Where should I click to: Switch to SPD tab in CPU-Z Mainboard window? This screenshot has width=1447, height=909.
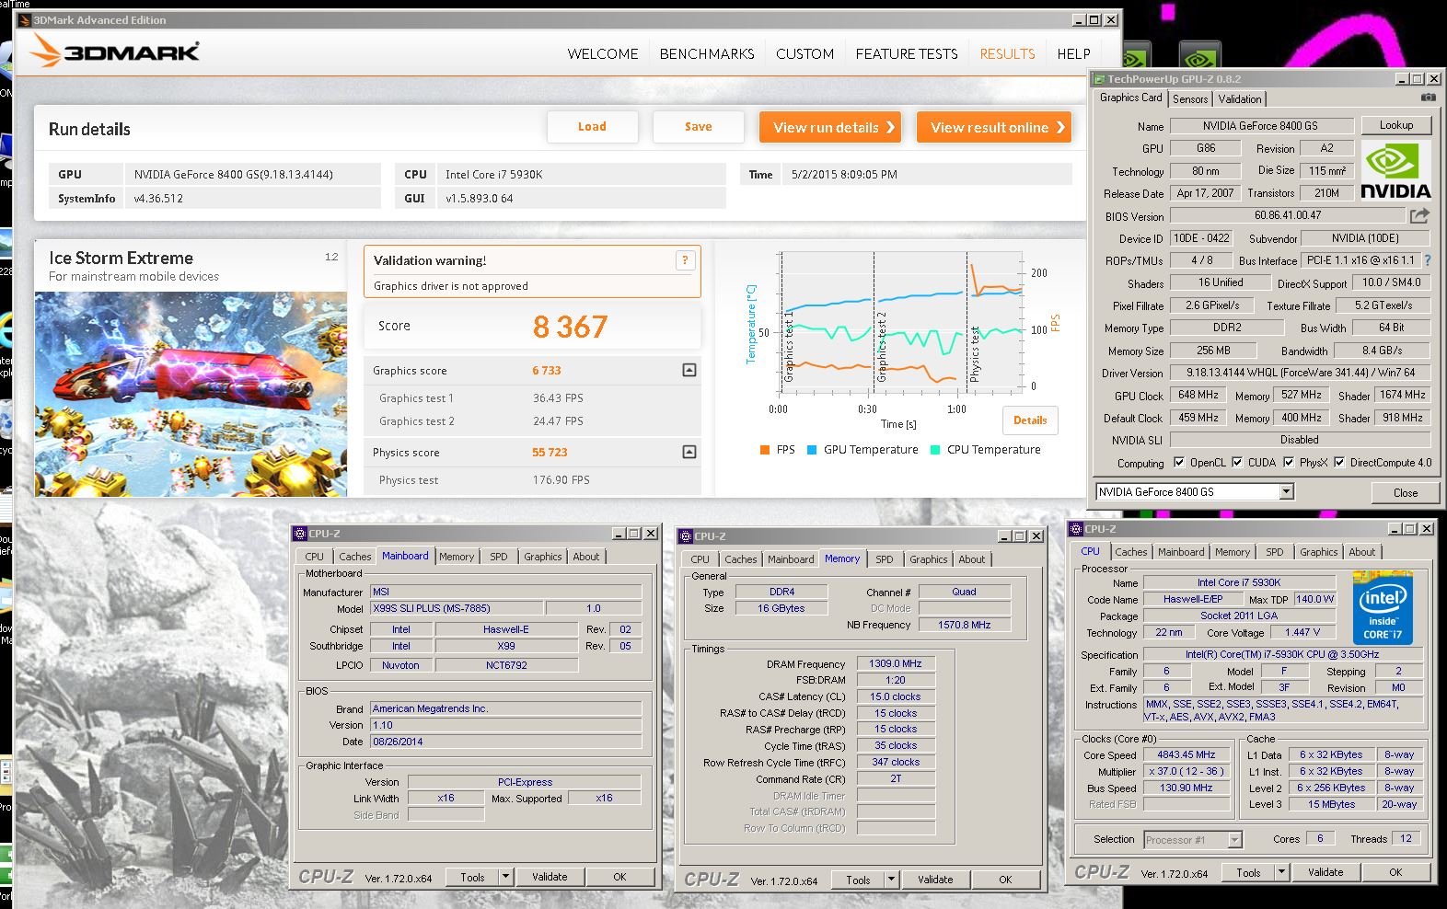pyautogui.click(x=499, y=557)
